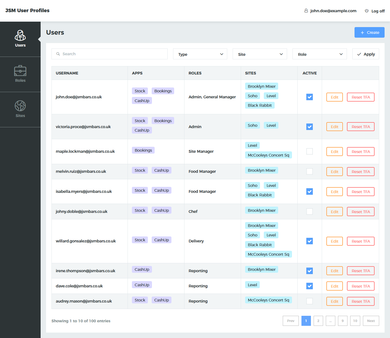Uncheck Active for john.doe@jsmbars.co.uk
The height and width of the screenshot is (338, 390).
coord(310,97)
